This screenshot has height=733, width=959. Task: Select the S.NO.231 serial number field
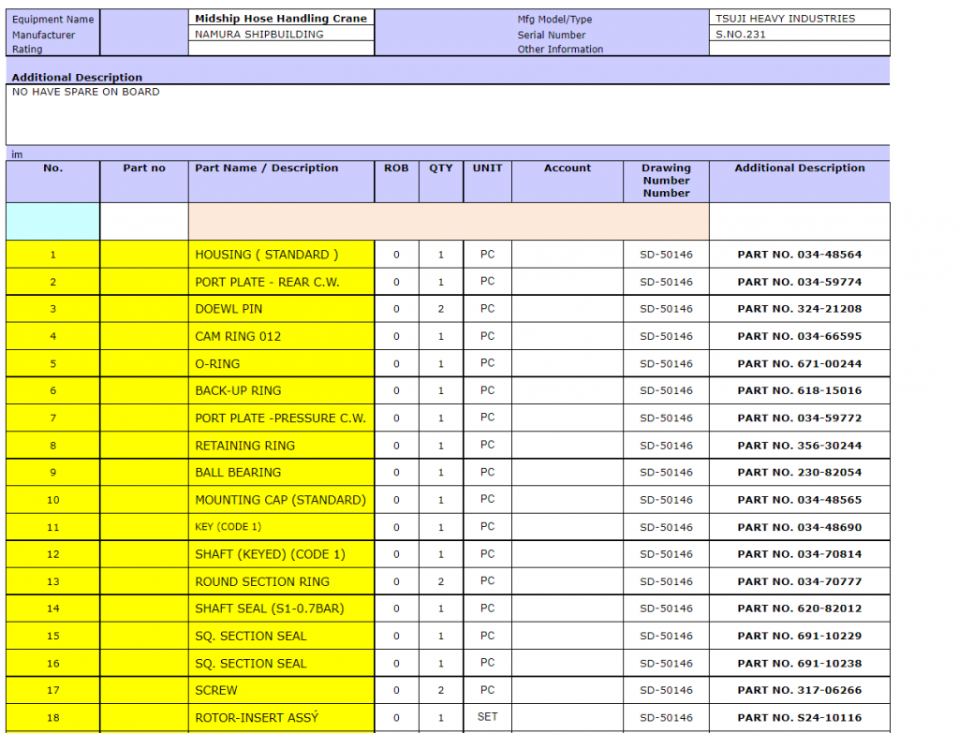(799, 35)
